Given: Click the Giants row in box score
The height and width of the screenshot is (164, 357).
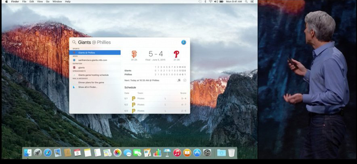Looking at the screenshot, I should (x=155, y=71).
